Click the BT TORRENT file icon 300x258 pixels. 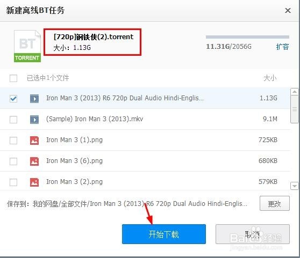pos(27,46)
